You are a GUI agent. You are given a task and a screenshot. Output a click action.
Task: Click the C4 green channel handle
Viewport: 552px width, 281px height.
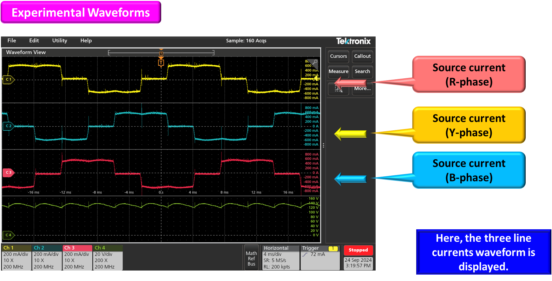click(8, 235)
